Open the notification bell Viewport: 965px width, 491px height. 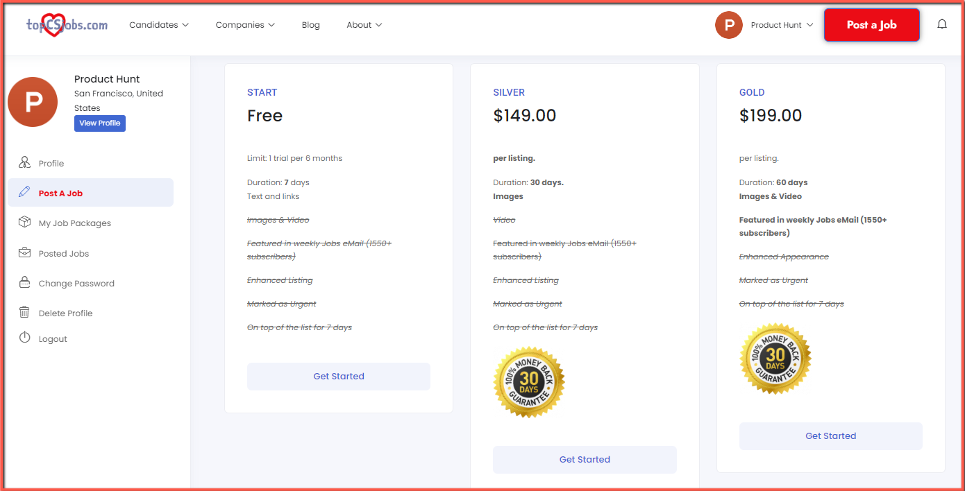[942, 25]
